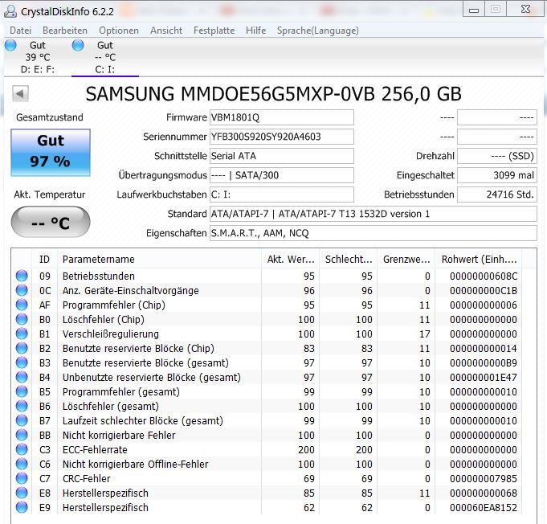Click status orb of Anz. Geräte-Einschaltvorgänge row
547x524 pixels.
tap(22, 290)
